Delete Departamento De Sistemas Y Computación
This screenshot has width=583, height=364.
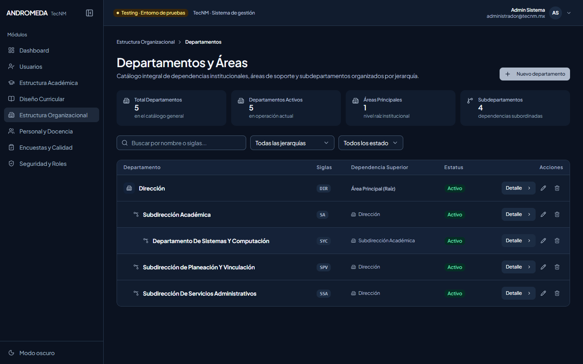tap(557, 241)
